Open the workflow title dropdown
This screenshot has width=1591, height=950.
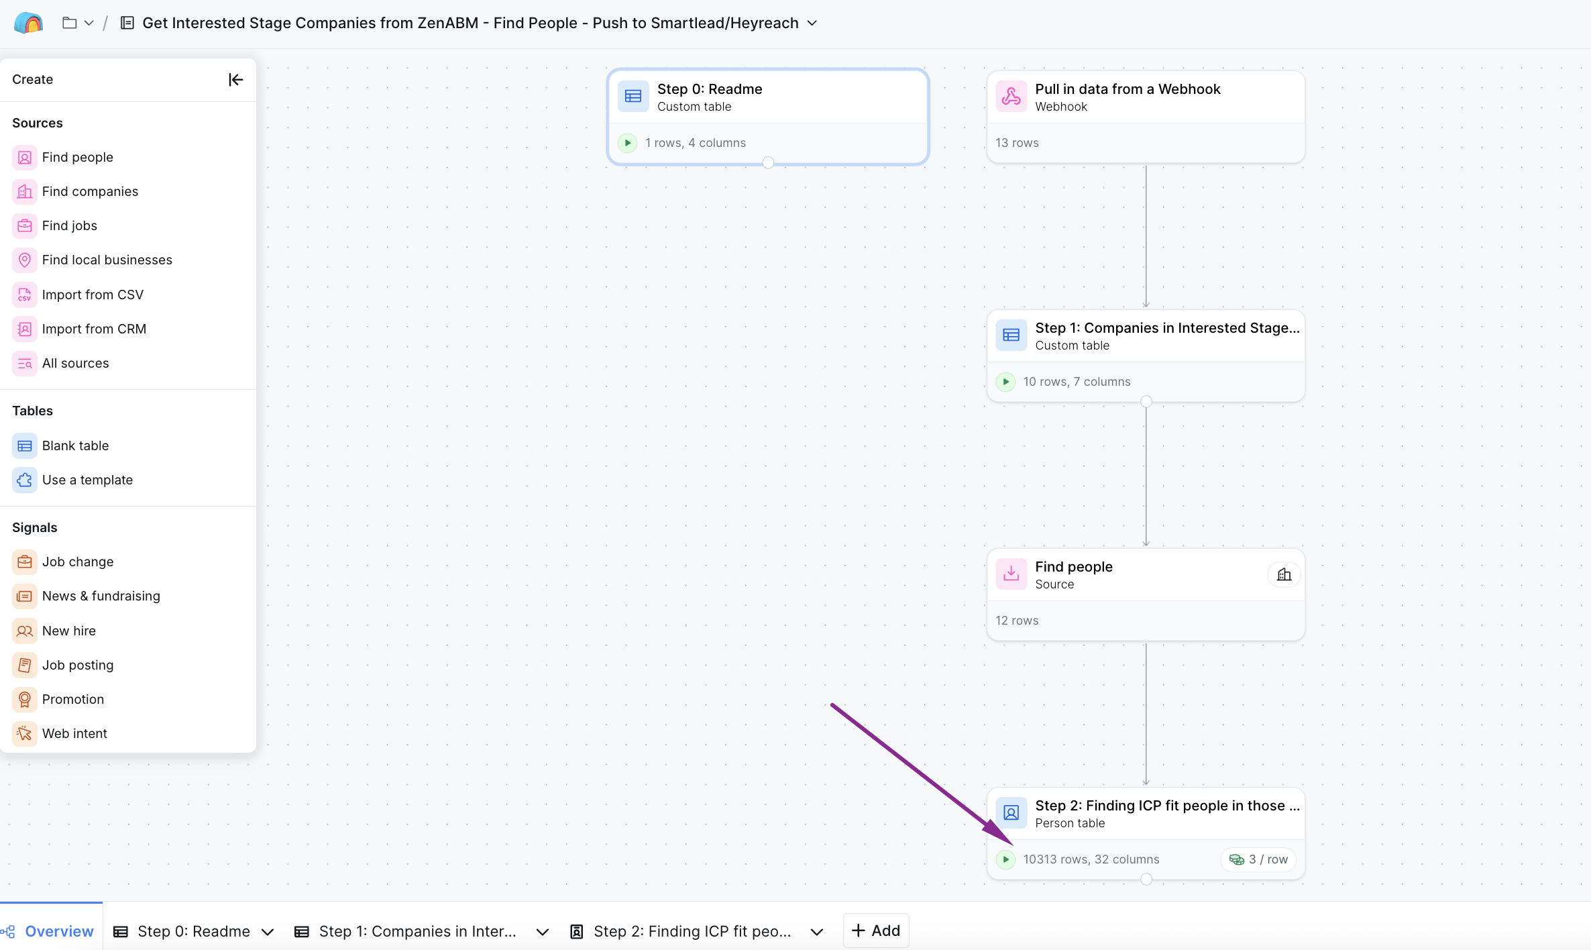(812, 22)
